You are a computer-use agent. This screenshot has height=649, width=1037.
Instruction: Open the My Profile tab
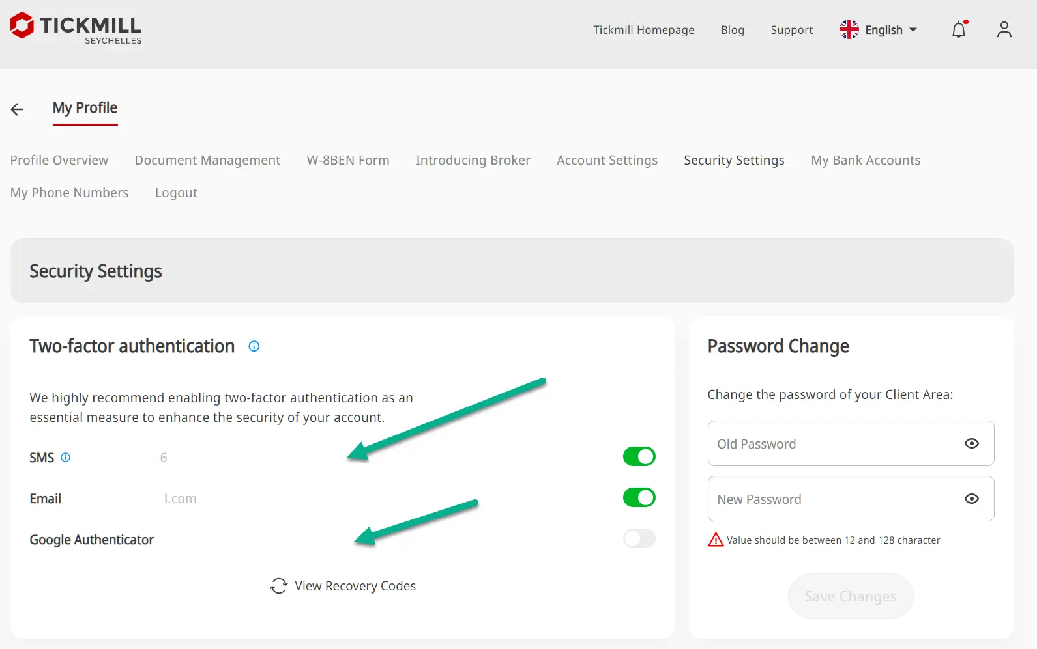(x=85, y=108)
